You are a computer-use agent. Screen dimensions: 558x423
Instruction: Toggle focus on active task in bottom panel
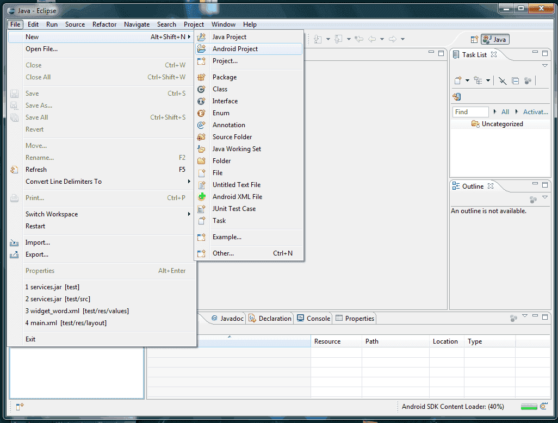pyautogui.click(x=513, y=318)
